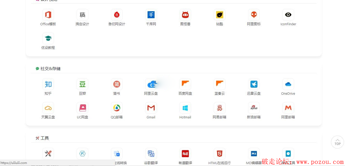Open the 站酷 icon
Image resolution: width=345 pixels, height=166 pixels.
(220, 15)
